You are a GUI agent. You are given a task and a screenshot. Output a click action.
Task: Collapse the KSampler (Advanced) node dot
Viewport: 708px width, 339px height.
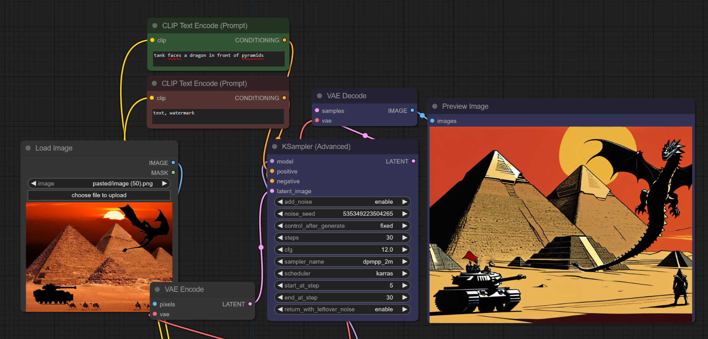click(275, 147)
